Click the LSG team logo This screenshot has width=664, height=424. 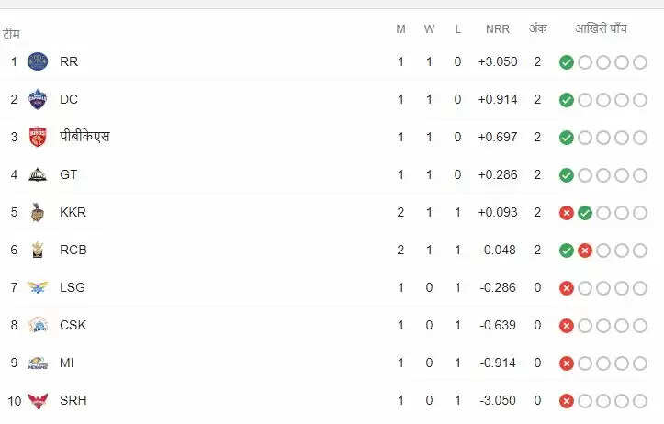click(x=38, y=287)
